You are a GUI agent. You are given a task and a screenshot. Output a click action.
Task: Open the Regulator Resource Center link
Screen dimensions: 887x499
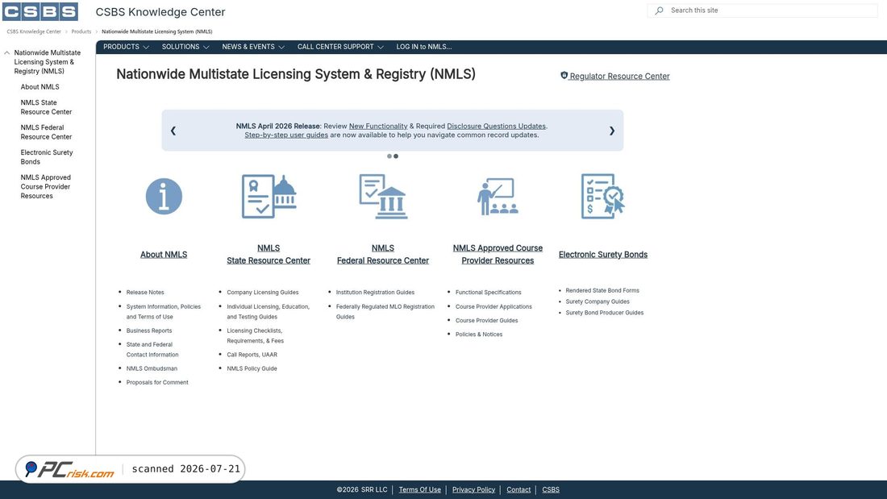(x=619, y=77)
